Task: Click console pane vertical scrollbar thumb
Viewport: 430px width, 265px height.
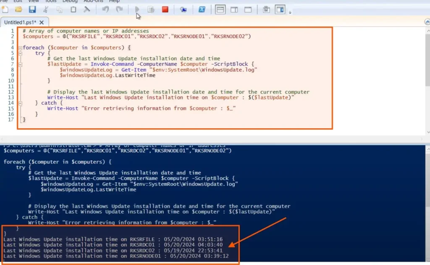Action: pos(428,181)
